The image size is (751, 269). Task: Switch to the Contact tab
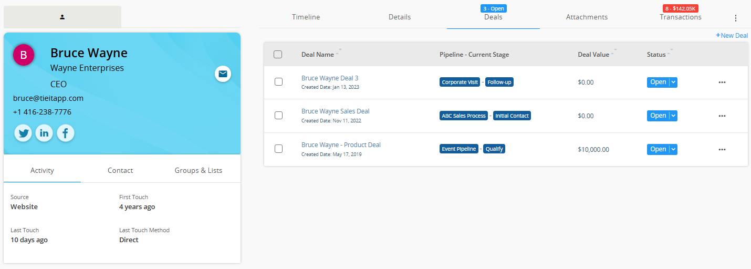(120, 170)
